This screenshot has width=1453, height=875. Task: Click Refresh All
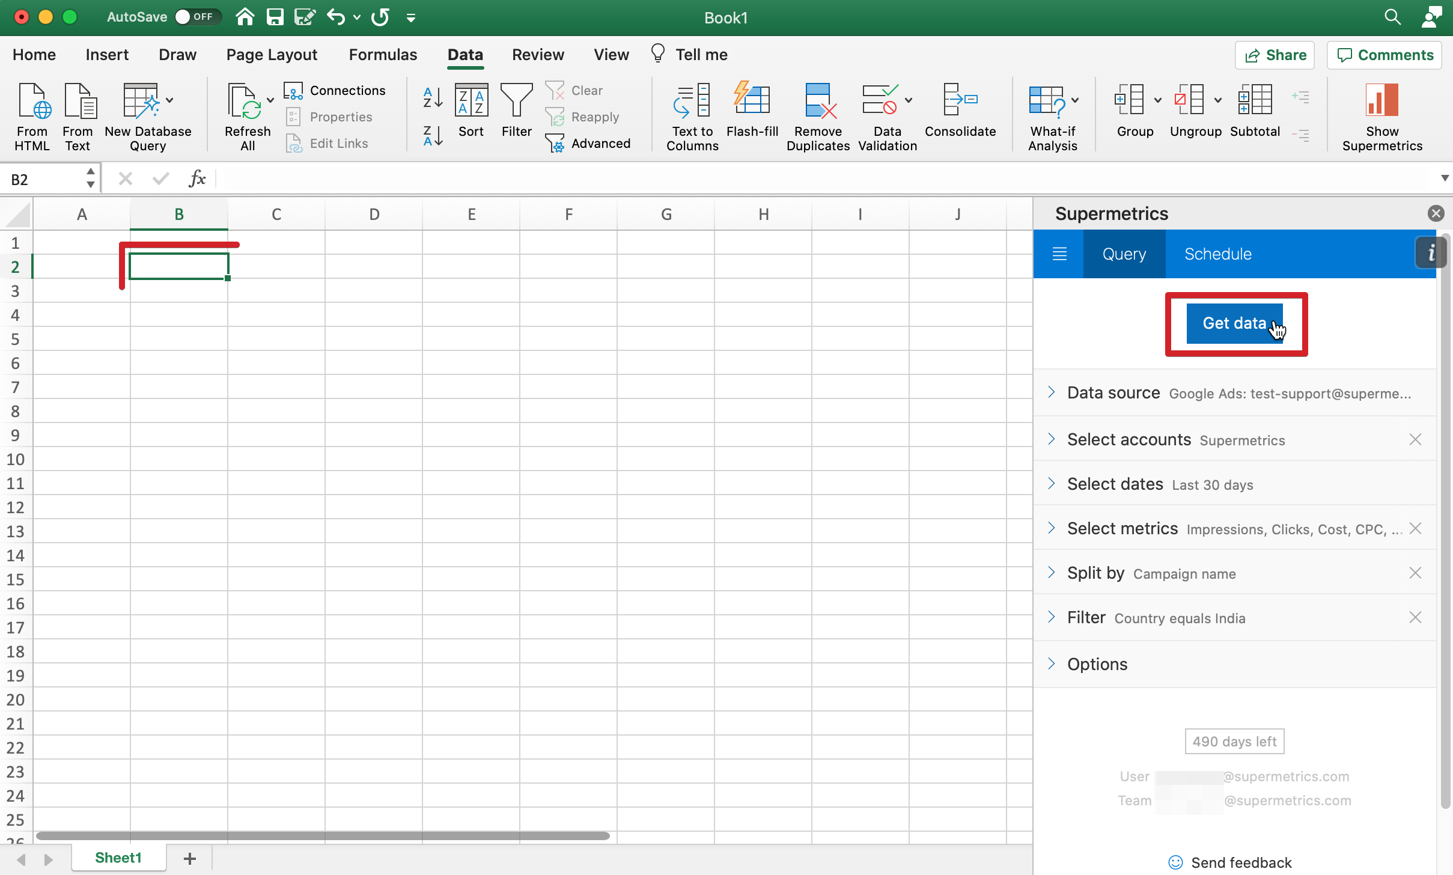click(247, 114)
